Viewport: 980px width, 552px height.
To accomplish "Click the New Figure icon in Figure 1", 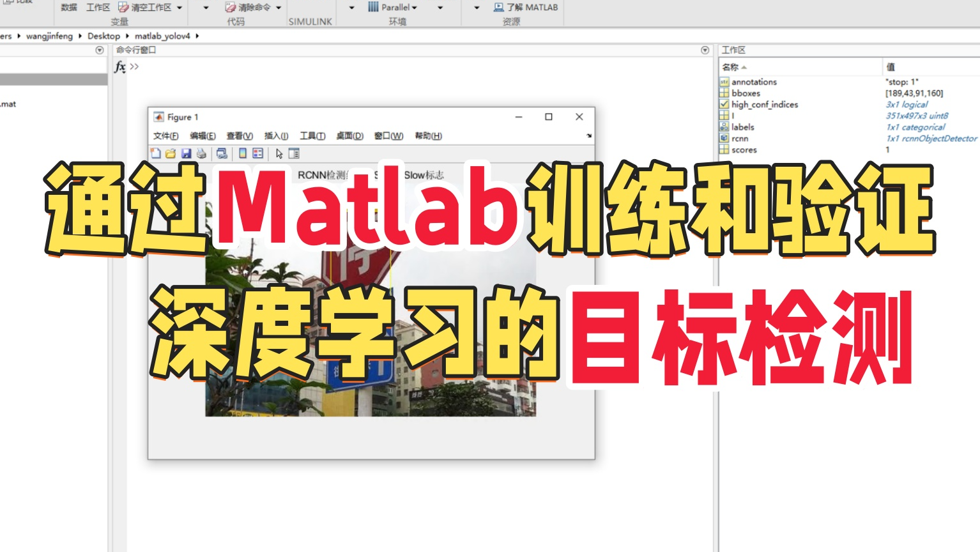I will click(155, 153).
